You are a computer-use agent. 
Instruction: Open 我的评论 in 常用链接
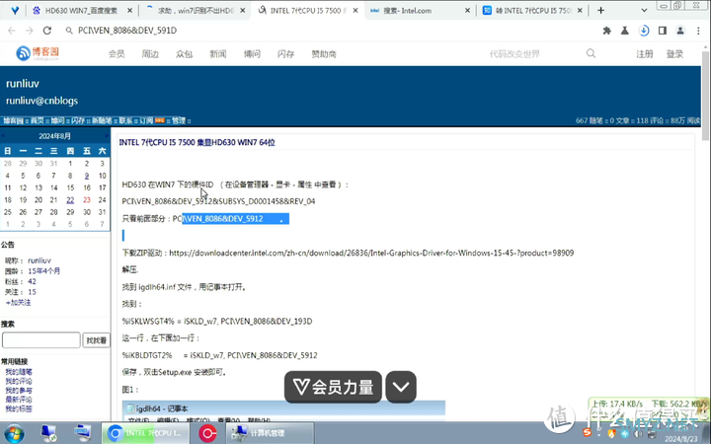point(19,381)
